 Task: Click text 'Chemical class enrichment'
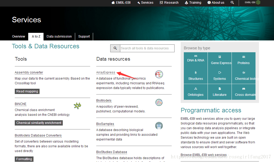pos(35,110)
